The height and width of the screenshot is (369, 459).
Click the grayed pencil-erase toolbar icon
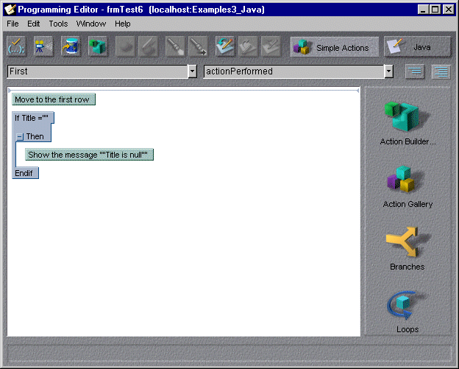pyautogui.click(x=148, y=46)
